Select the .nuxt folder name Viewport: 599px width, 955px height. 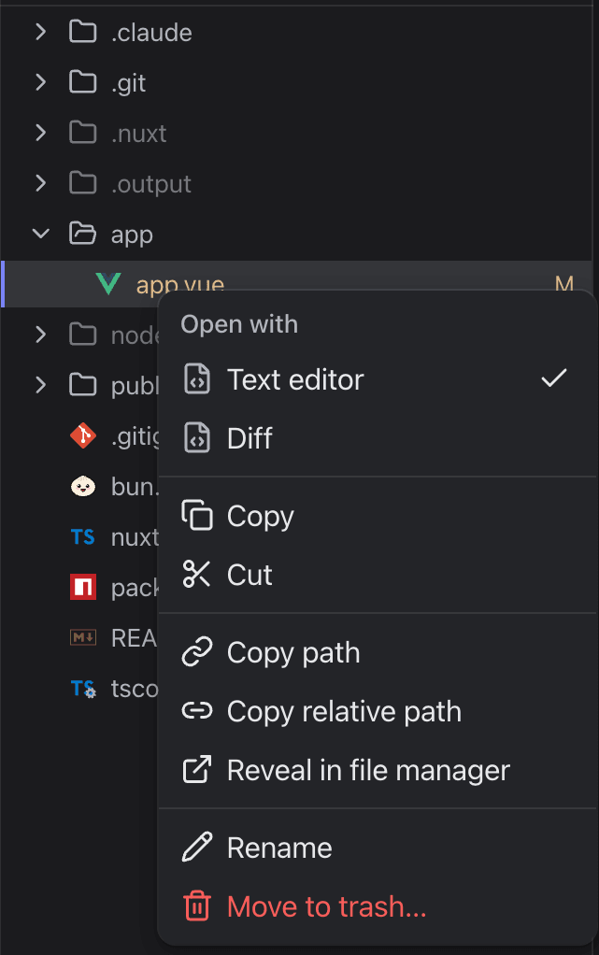[x=139, y=134]
